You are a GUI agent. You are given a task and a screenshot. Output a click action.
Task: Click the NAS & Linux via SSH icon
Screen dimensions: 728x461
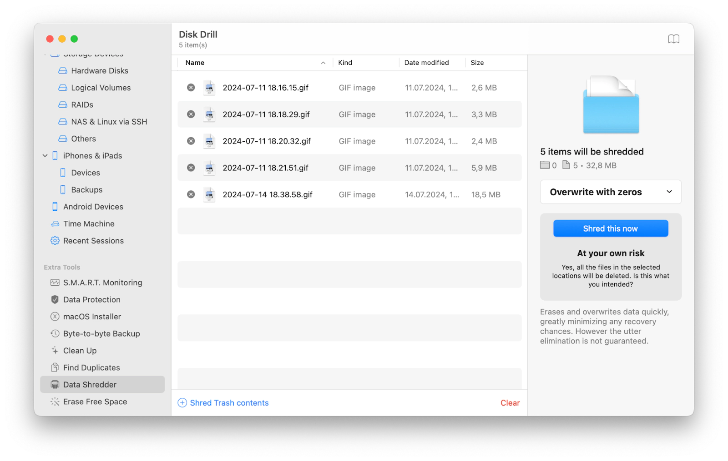click(63, 122)
